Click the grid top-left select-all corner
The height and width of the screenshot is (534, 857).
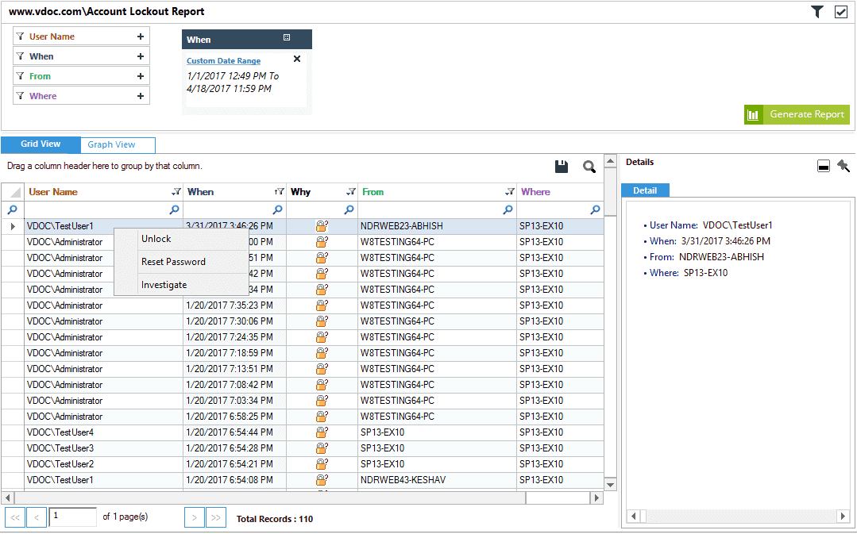point(13,192)
